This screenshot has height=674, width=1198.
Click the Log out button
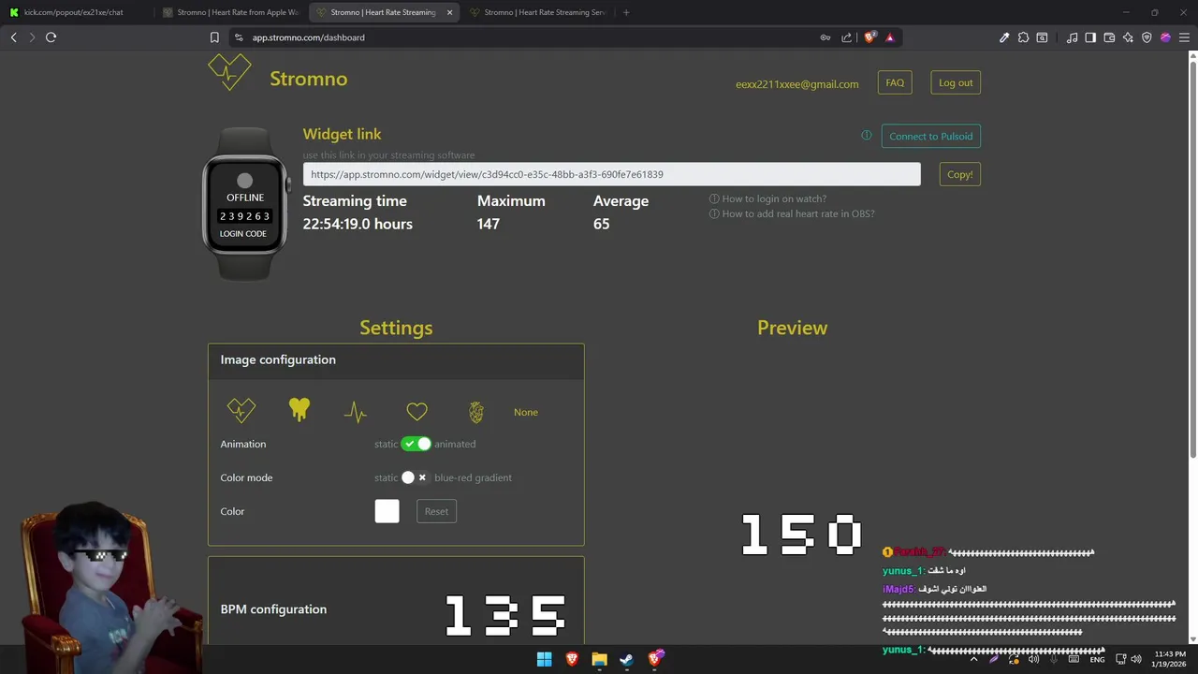956,82
